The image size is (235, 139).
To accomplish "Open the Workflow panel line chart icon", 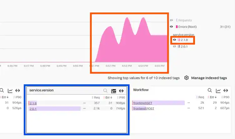I will 218,91.
